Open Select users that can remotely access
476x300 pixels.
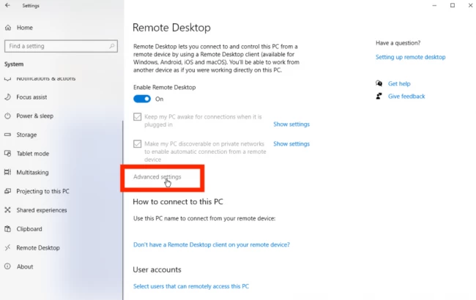pos(191,286)
